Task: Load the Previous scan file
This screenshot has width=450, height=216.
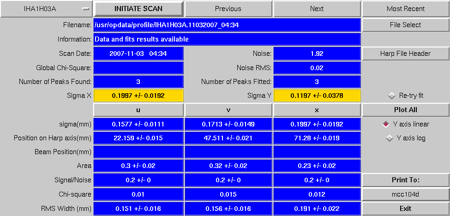Action: 228,9
